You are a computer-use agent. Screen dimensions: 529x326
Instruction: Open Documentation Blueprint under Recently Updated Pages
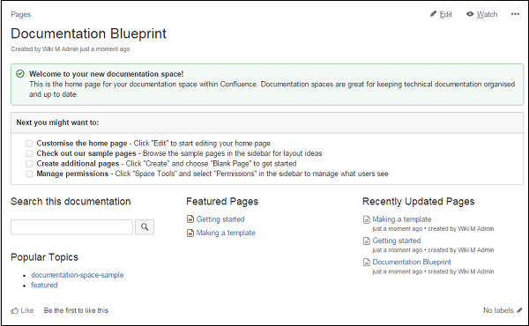tap(412, 262)
